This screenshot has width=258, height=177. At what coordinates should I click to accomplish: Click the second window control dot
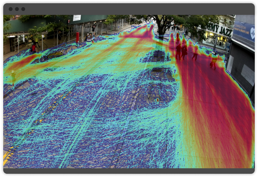pos(17,9)
